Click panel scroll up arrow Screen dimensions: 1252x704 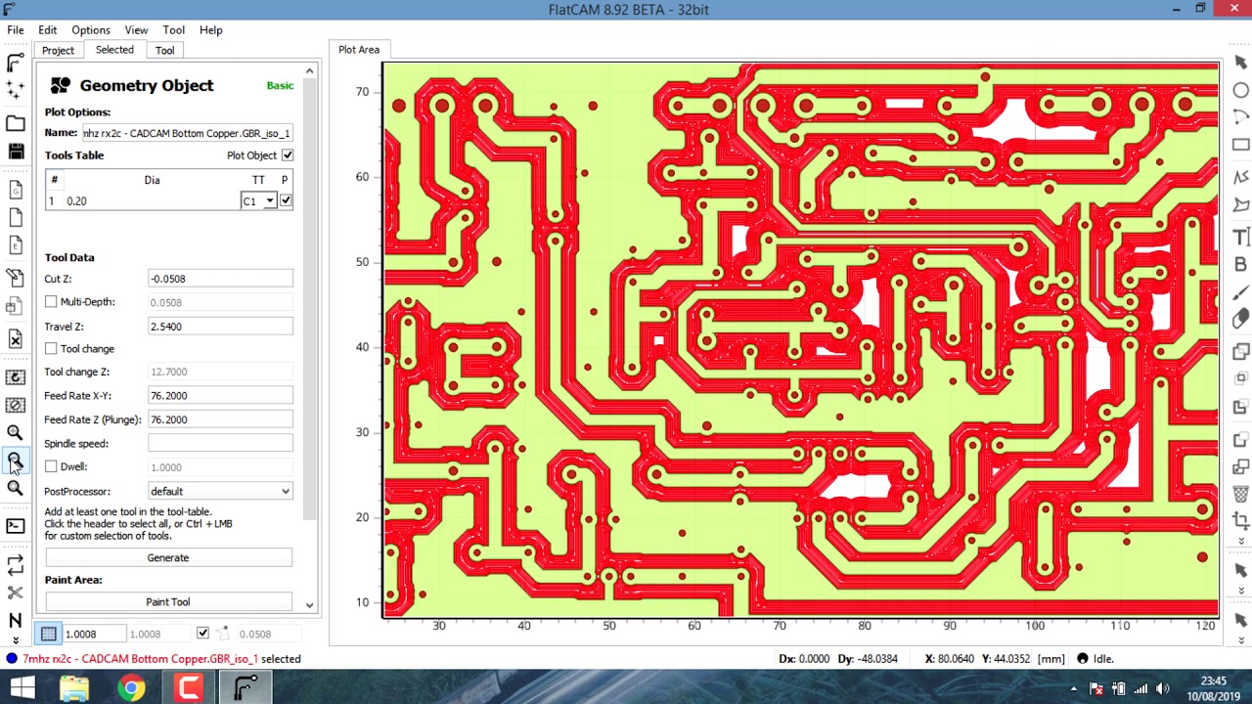[309, 71]
